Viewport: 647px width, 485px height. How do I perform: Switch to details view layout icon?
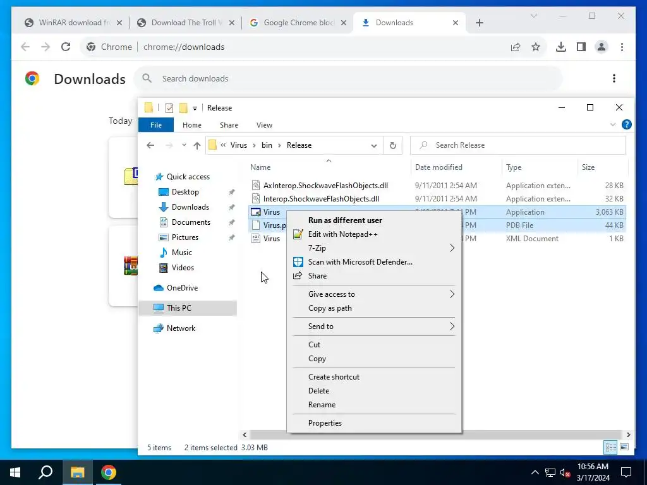[611, 447]
